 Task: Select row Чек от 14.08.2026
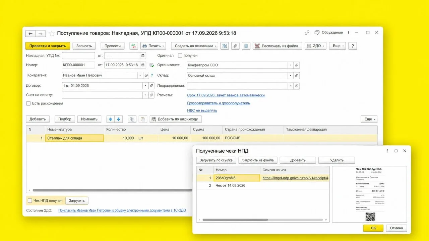click(263, 185)
